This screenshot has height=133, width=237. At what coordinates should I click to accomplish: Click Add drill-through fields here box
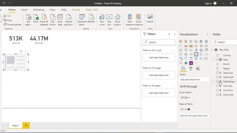pyautogui.click(x=194, y=116)
